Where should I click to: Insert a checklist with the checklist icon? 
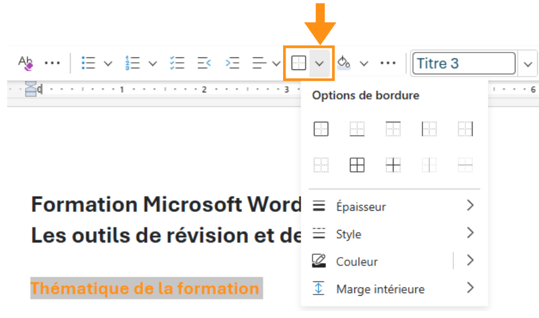(177, 63)
